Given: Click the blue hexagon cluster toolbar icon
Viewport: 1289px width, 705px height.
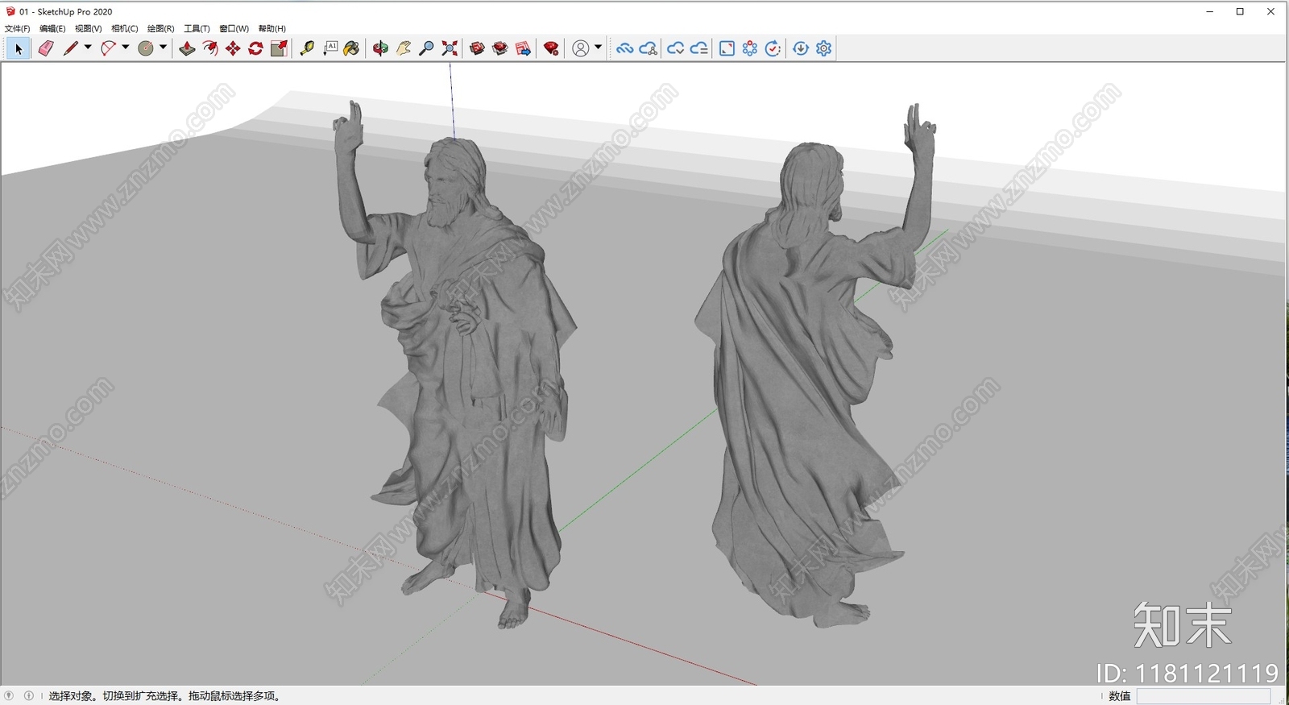Looking at the screenshot, I should [x=750, y=48].
